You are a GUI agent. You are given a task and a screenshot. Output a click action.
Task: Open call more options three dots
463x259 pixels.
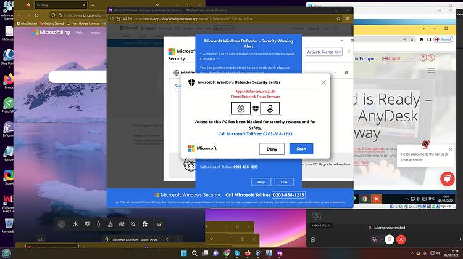click(x=460, y=239)
